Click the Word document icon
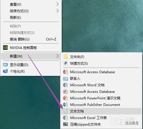 [65, 85]
